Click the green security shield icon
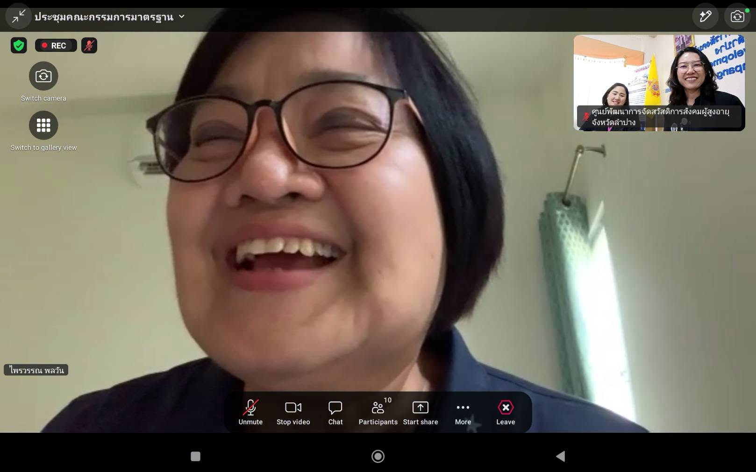This screenshot has height=472, width=756. click(x=19, y=45)
